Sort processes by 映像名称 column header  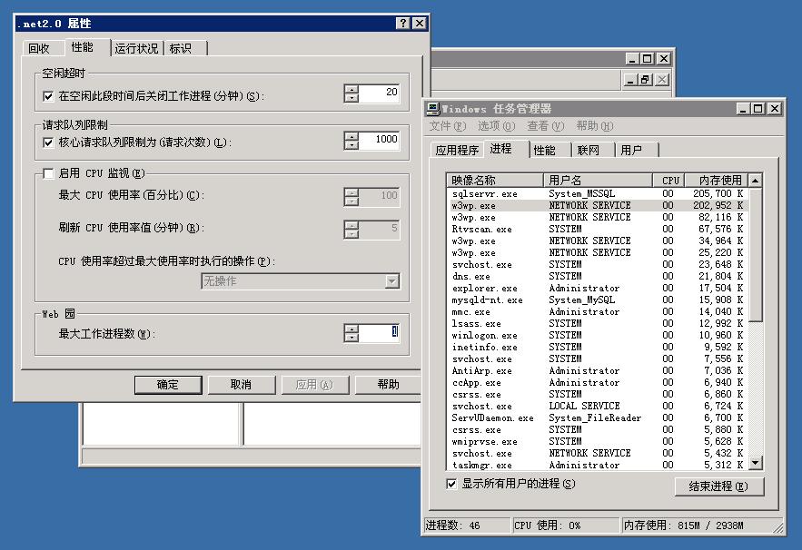coord(495,181)
